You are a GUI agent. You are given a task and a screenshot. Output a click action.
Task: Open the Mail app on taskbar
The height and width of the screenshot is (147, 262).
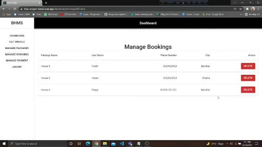113,143
